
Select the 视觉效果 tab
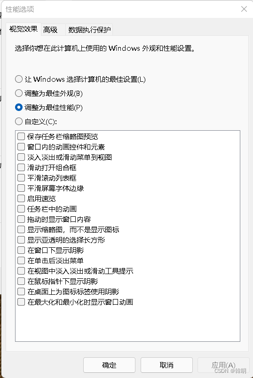click(24, 29)
